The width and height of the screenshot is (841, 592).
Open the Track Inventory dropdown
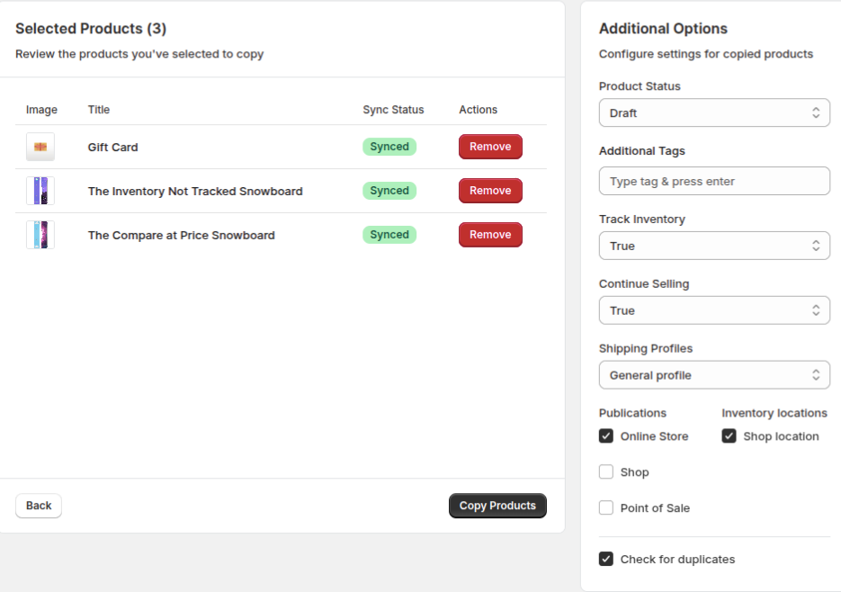click(714, 246)
